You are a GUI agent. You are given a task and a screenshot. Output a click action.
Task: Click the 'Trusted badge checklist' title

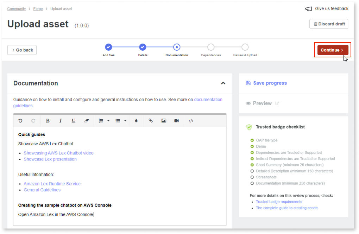[x=280, y=127]
